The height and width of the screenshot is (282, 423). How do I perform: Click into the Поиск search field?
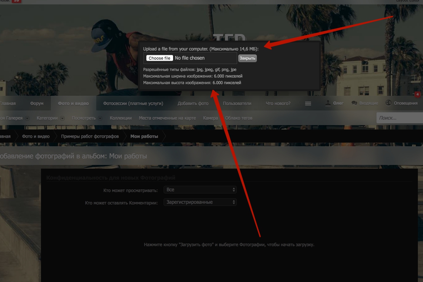tap(399, 118)
